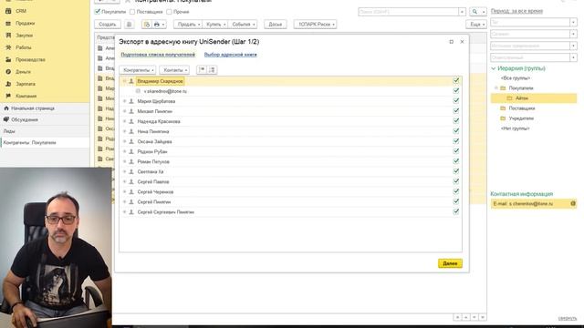Select the Родион Рубан row text

click(152, 152)
